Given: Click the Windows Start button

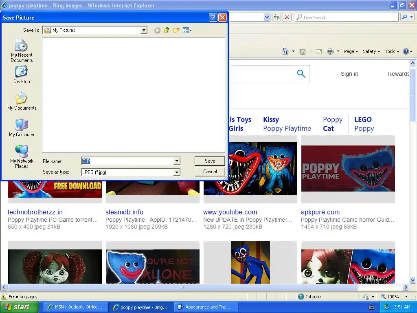Looking at the screenshot, I should click(x=20, y=307).
